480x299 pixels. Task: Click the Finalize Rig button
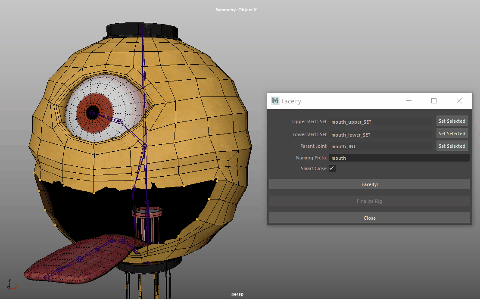(370, 201)
